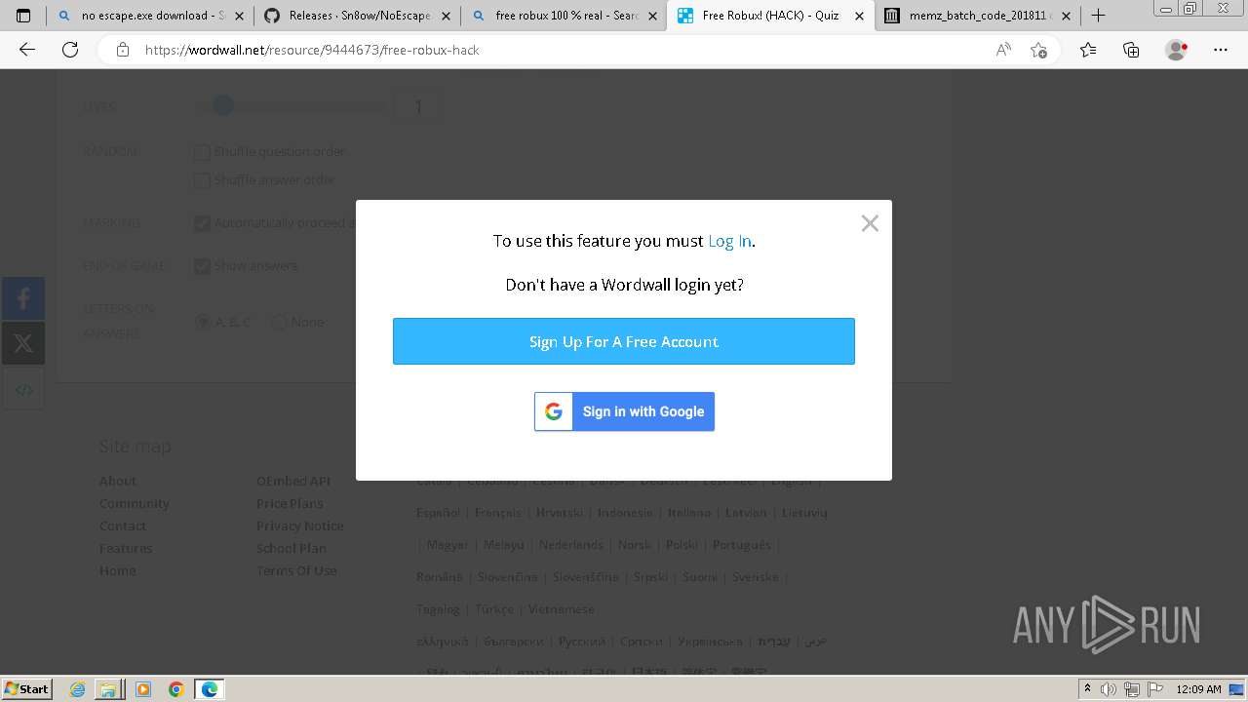Open clock showing 12:09 AM
Viewport: 1248px width, 702px height.
[x=1198, y=689]
